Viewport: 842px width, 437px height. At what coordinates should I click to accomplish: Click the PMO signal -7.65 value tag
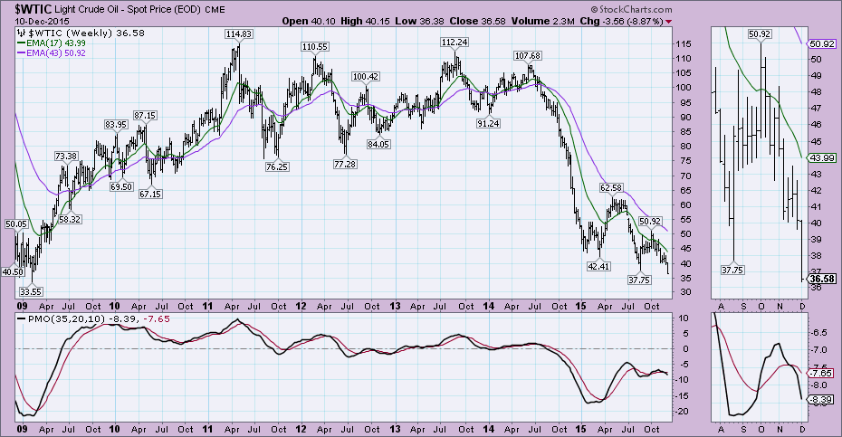[822, 373]
